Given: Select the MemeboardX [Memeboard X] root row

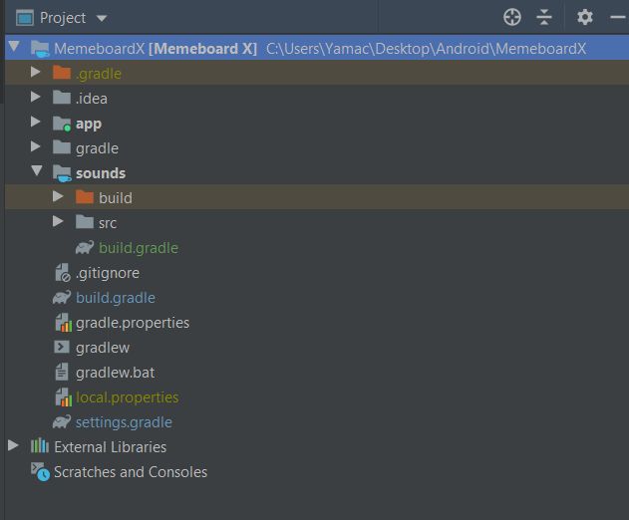Looking at the screenshot, I should coord(317,48).
